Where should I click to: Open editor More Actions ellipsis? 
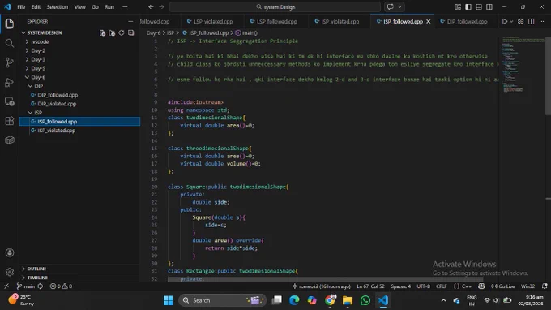(541, 21)
